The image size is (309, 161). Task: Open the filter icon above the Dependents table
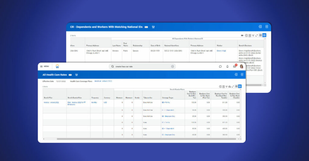pos(253,35)
